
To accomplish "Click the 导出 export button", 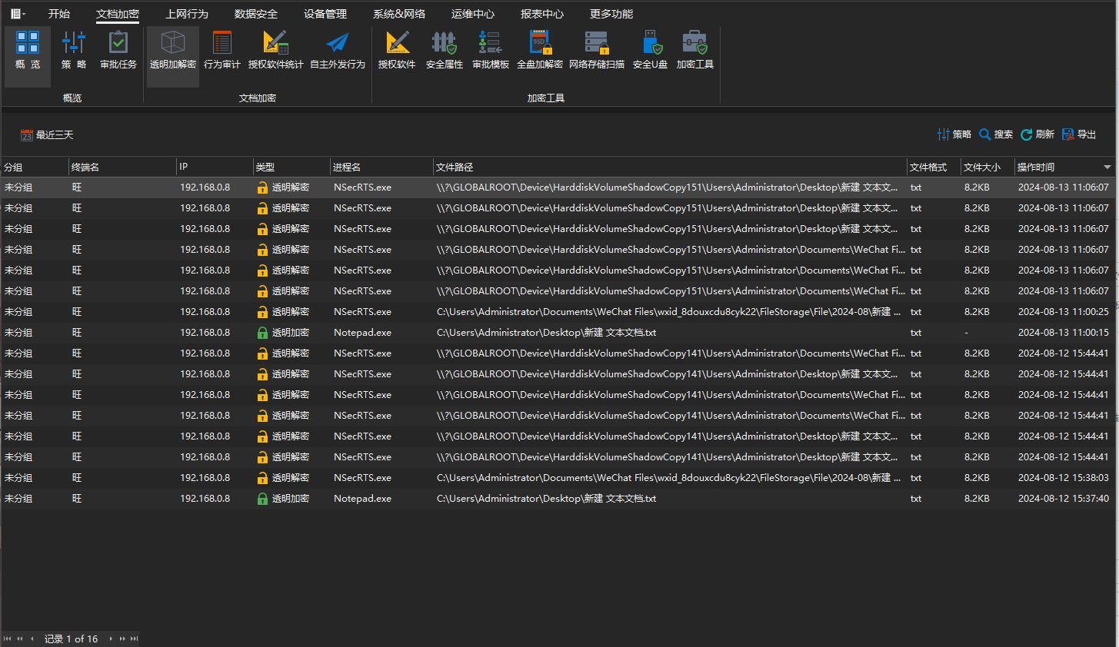I will 1079,134.
